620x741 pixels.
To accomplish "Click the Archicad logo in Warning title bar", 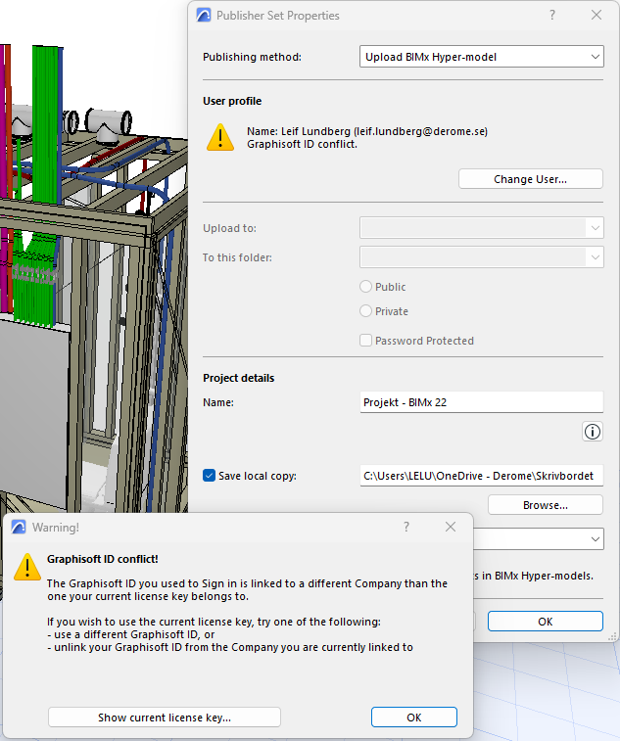I will pos(19,527).
